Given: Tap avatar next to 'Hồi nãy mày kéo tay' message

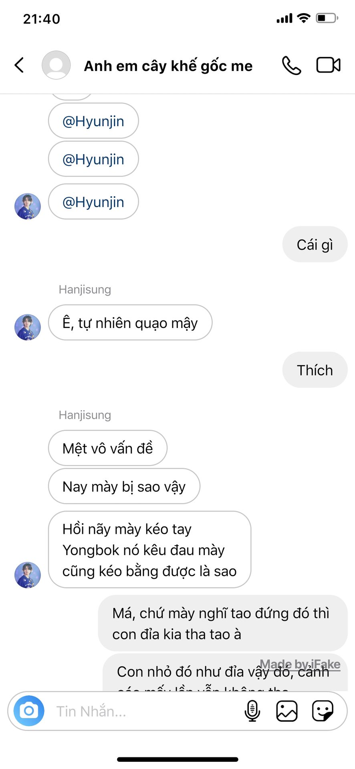Looking at the screenshot, I should 28,575.
